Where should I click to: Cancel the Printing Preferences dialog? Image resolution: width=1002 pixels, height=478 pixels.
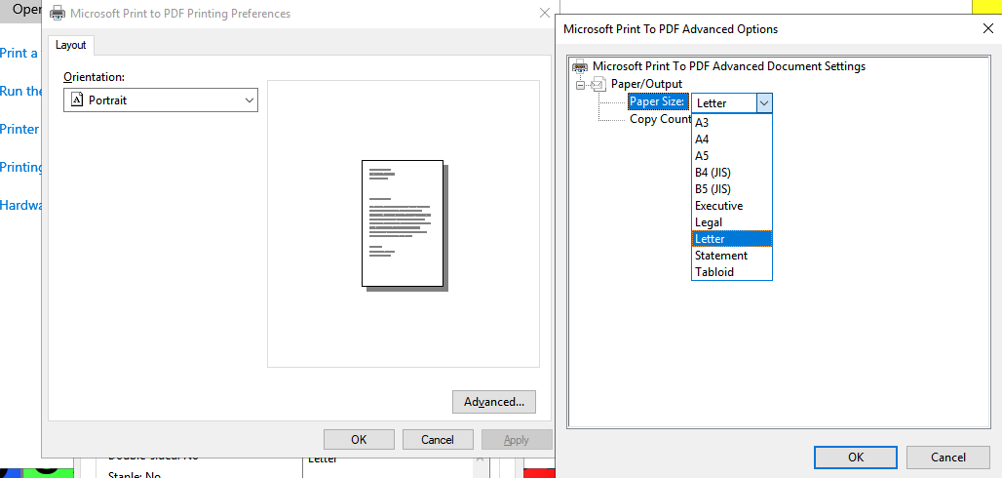(438, 440)
